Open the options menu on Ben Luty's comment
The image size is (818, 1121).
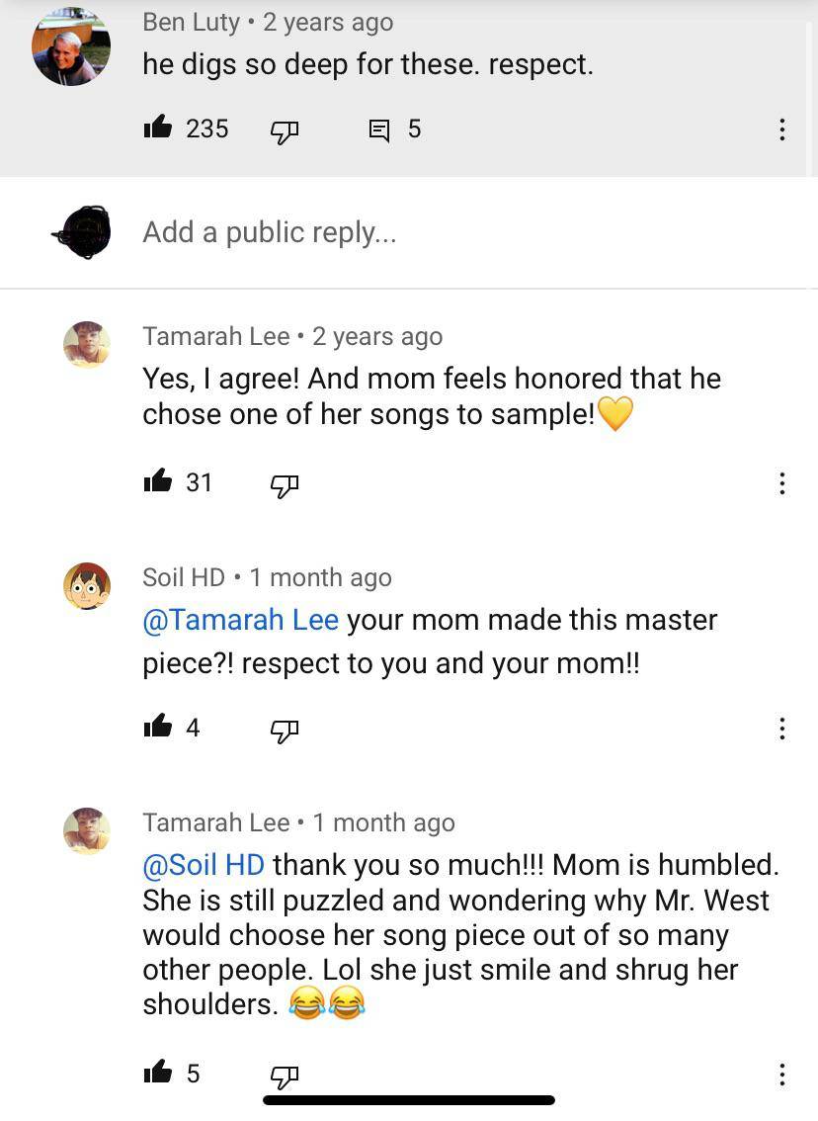point(782,129)
